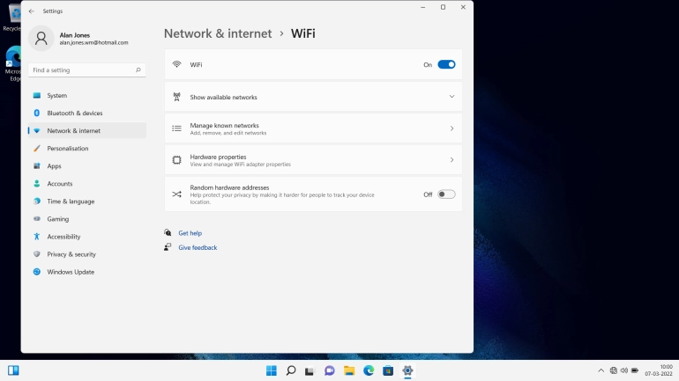The height and width of the screenshot is (381, 679).
Task: Click the Find a setting search field
Action: pos(79,70)
